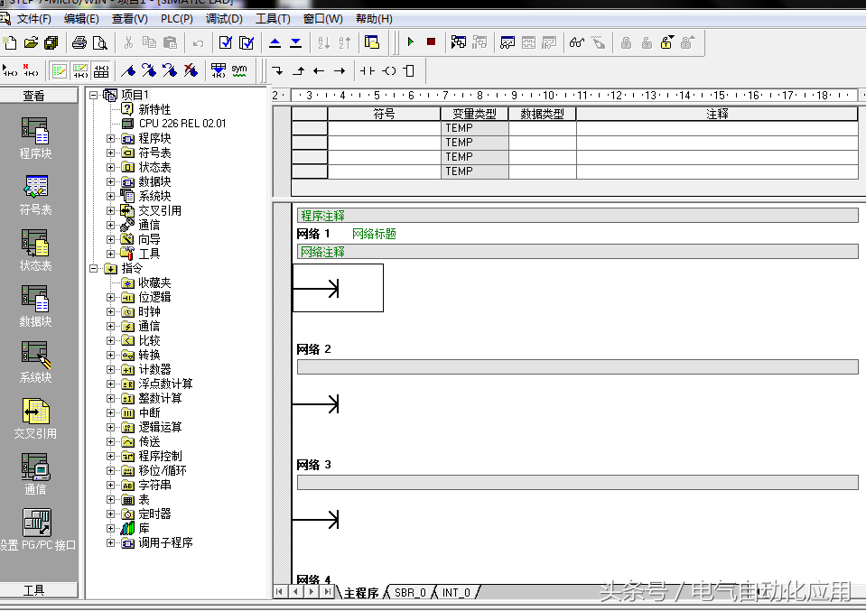Toggle the glasses program status monitor
This screenshot has height=611, width=866.
pyautogui.click(x=576, y=42)
